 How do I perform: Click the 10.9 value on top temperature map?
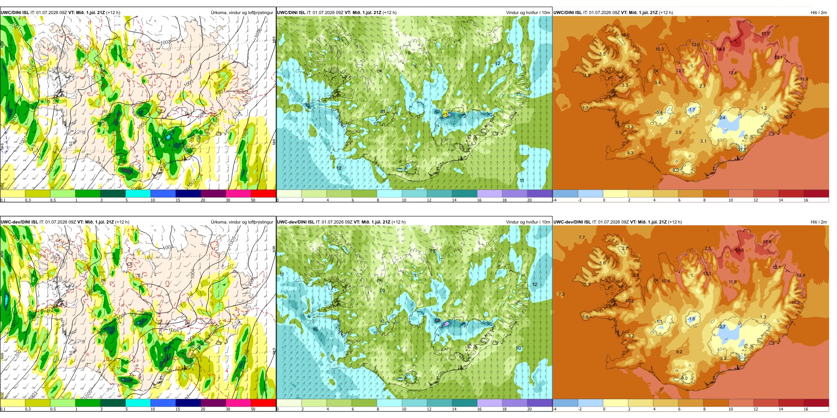point(788,117)
